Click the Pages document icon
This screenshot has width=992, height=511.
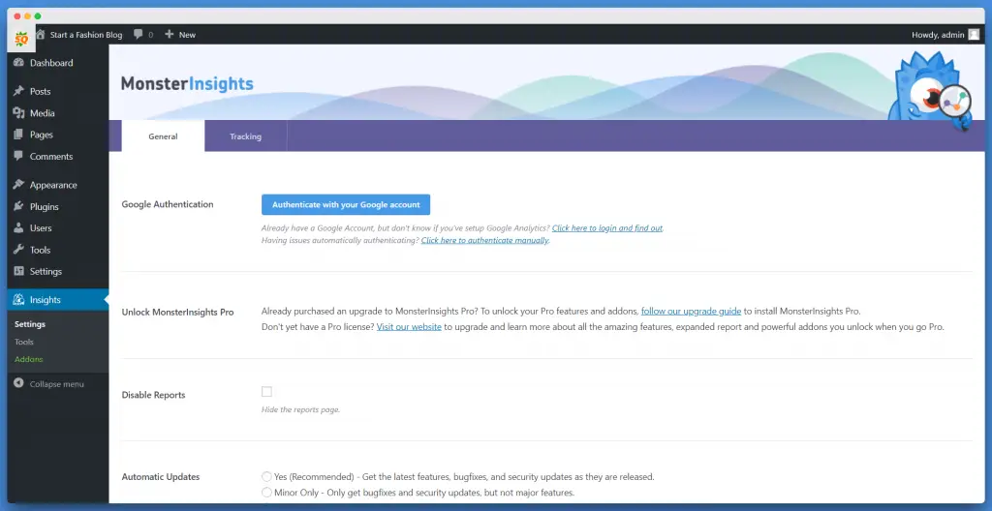pyautogui.click(x=18, y=135)
